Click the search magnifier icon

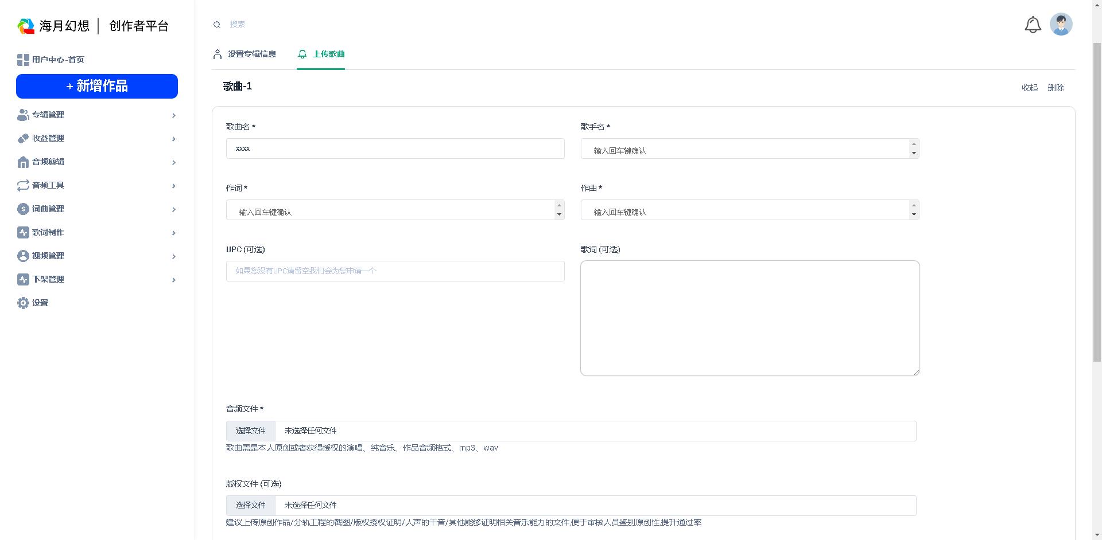click(x=217, y=25)
